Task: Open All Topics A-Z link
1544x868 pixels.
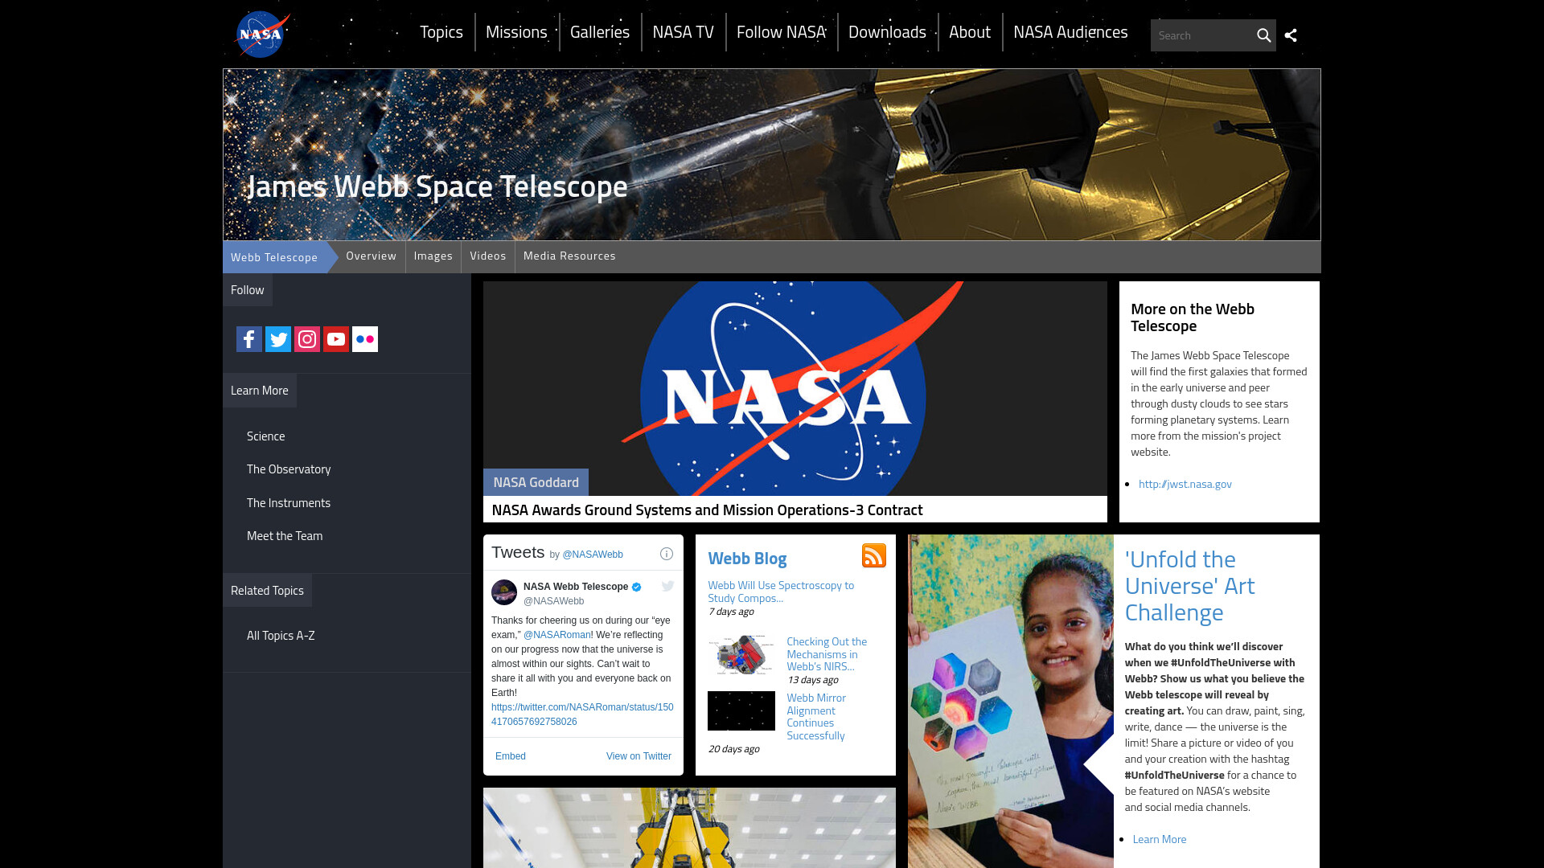Action: tap(281, 636)
